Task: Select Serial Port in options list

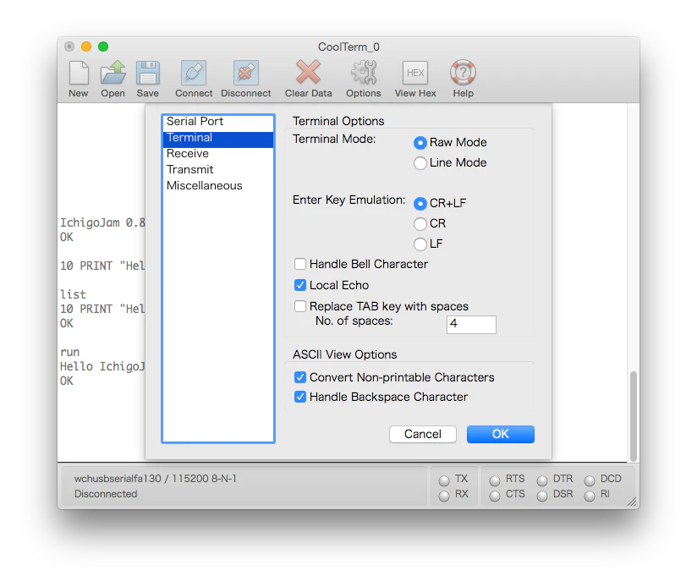Action: pos(218,122)
